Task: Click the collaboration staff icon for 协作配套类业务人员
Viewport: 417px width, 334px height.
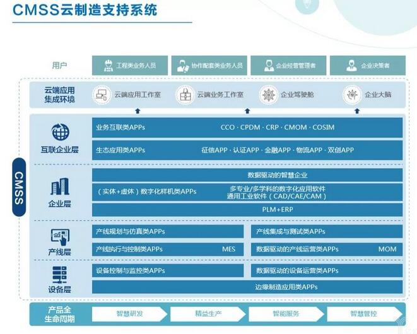Action: click(x=183, y=66)
